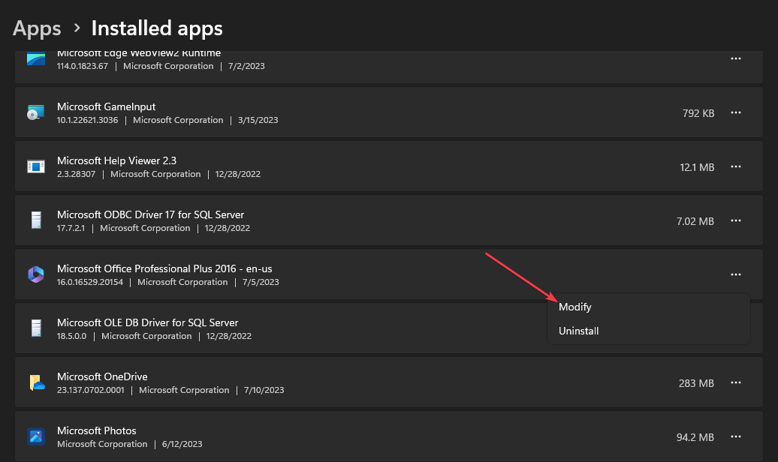
Task: Select the Microsoft GameInput name text
Action: tap(106, 106)
